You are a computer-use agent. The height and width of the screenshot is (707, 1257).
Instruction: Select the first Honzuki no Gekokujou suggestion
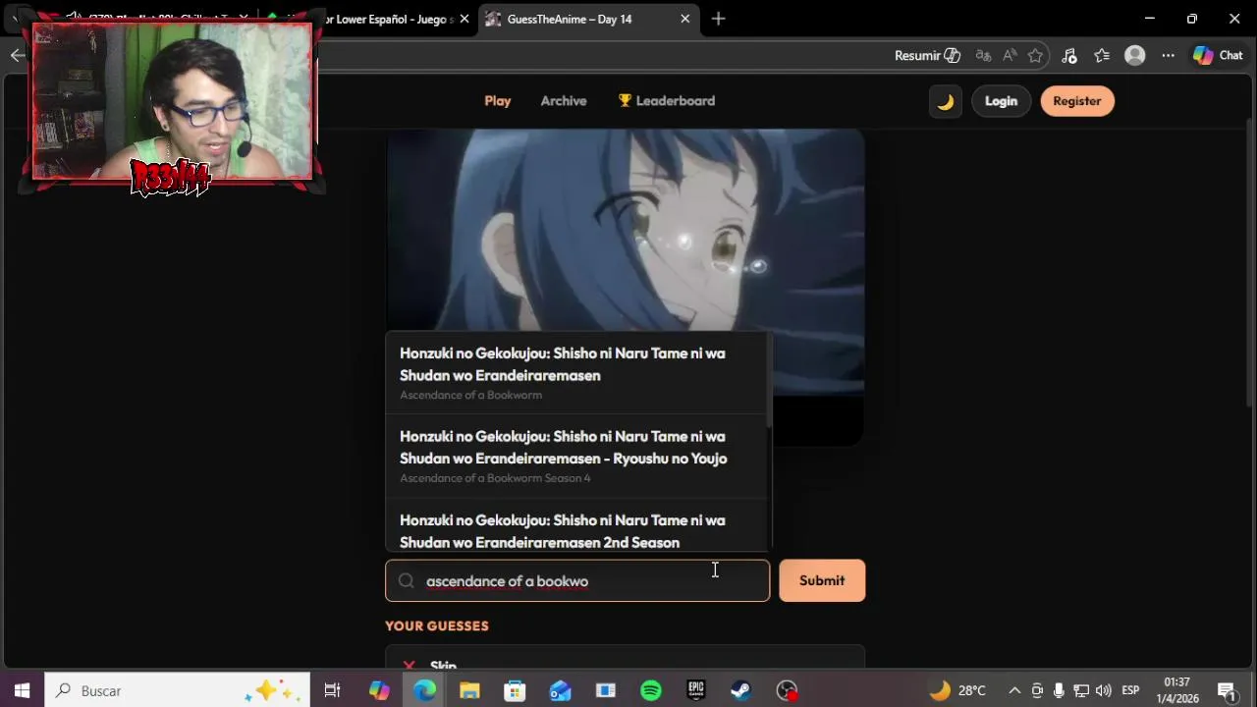click(575, 373)
